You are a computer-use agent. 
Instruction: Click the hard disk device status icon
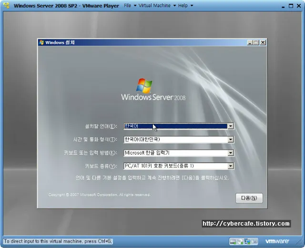point(233,242)
